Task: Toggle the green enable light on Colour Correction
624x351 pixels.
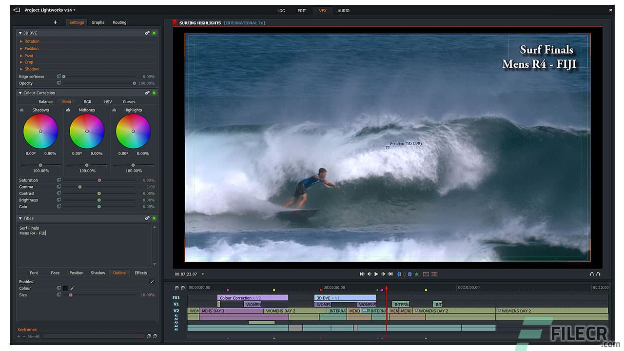Action: pos(154,93)
